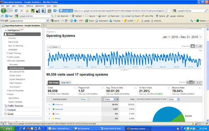
Task: Click the Firefox Home icon
Action: 27,11
